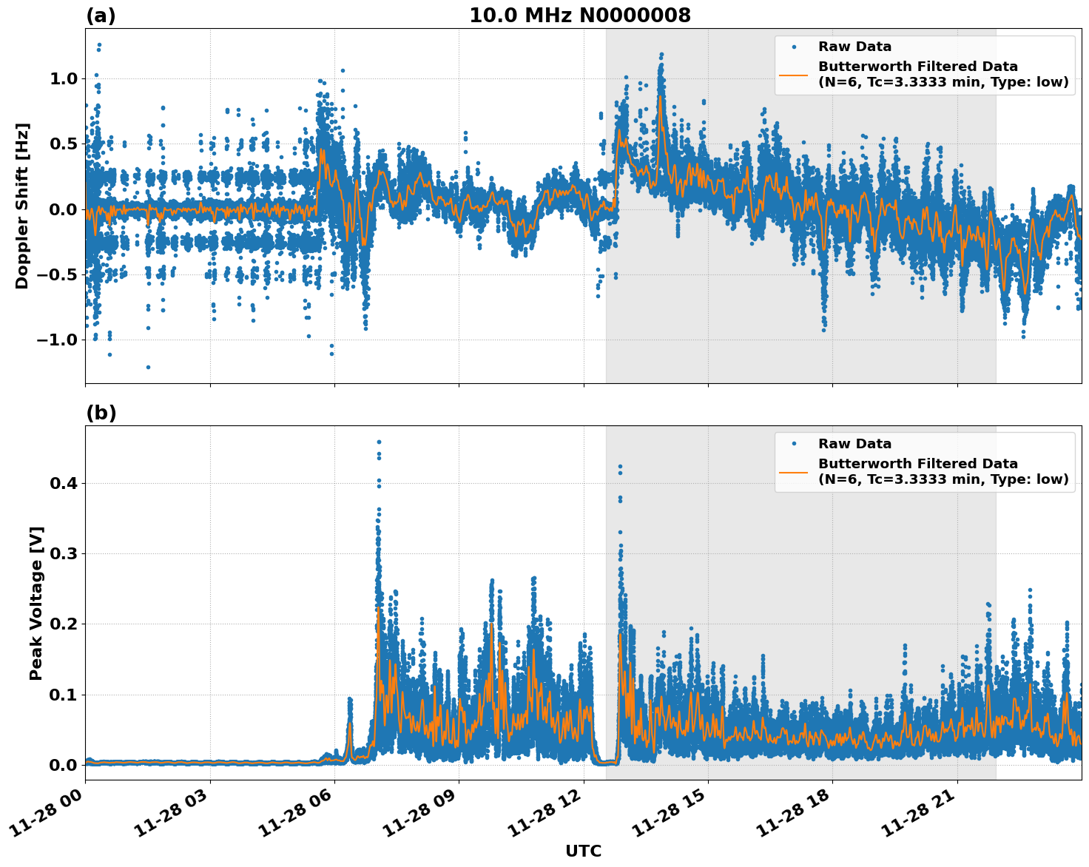Click the "Peak Voltage [V]" axis label

(36, 603)
